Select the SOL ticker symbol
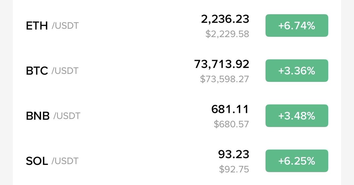This screenshot has height=185, width=354. (37, 161)
